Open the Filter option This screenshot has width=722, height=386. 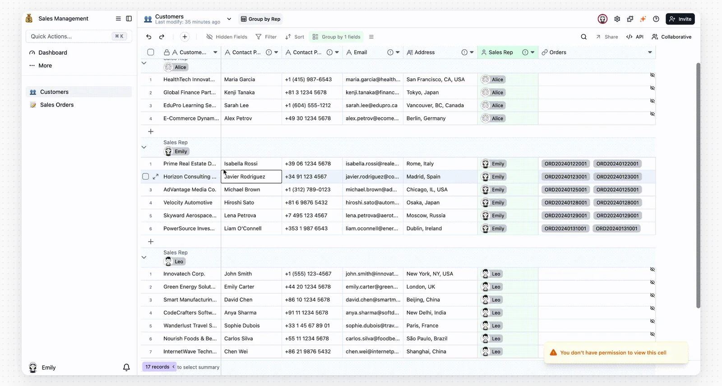[x=266, y=37]
